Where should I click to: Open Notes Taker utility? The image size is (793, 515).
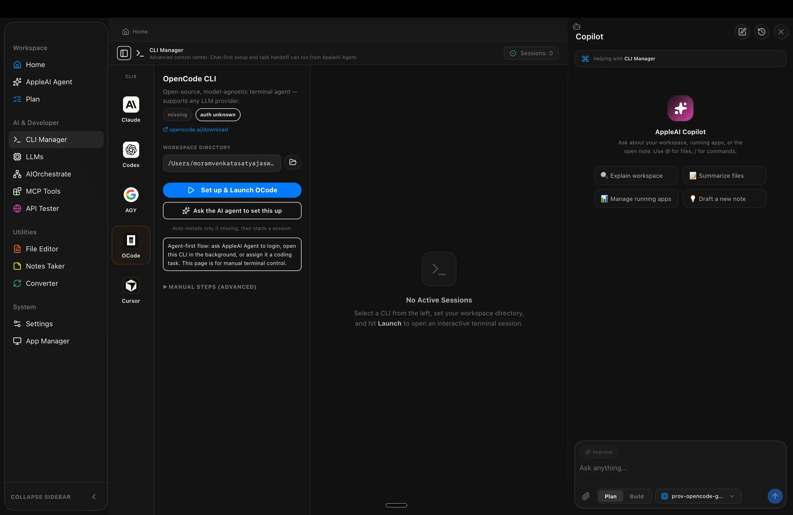click(x=56, y=266)
